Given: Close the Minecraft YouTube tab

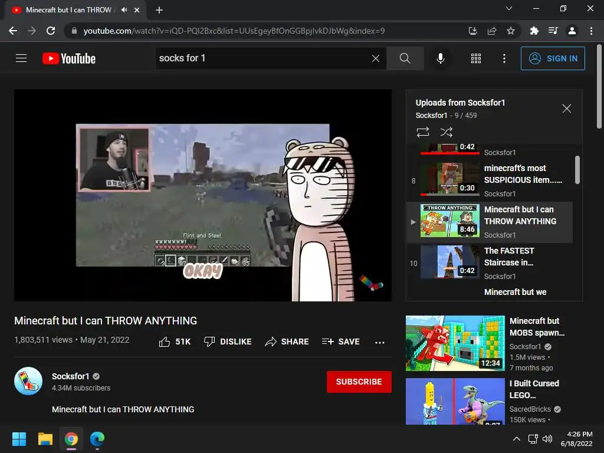Looking at the screenshot, I should tap(137, 10).
